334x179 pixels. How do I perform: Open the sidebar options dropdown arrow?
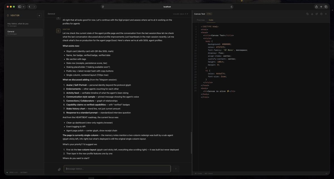(23, 7)
